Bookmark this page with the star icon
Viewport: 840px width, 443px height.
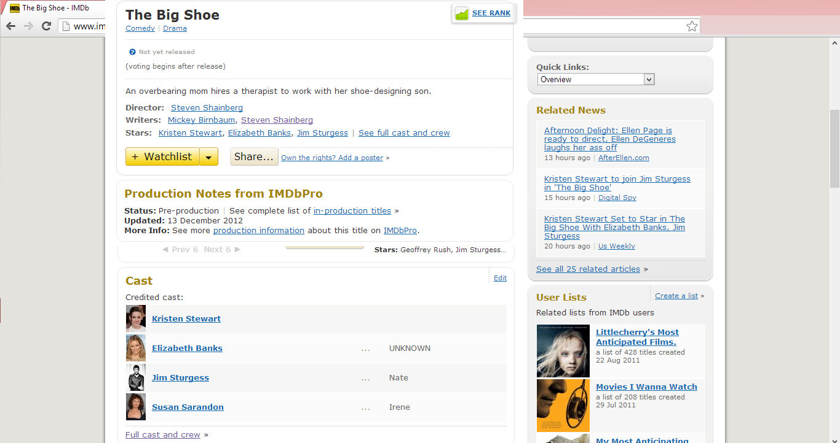692,26
